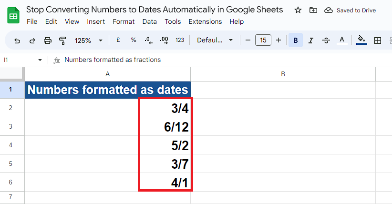392x204 pixels.
Task: Activate the paint format tool
Action: click(x=62, y=40)
